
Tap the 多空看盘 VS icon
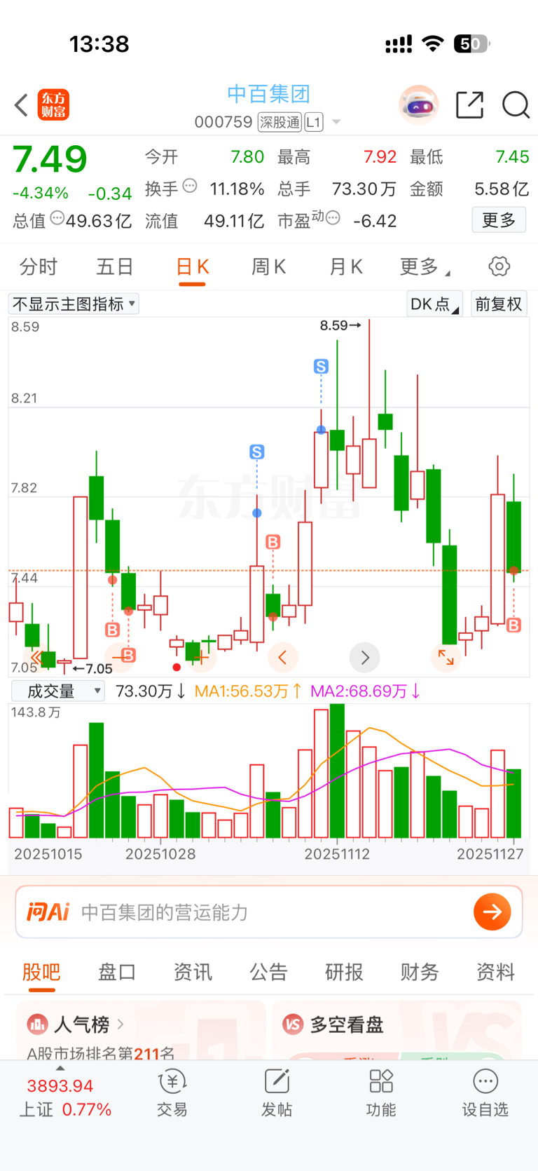coord(293,1024)
